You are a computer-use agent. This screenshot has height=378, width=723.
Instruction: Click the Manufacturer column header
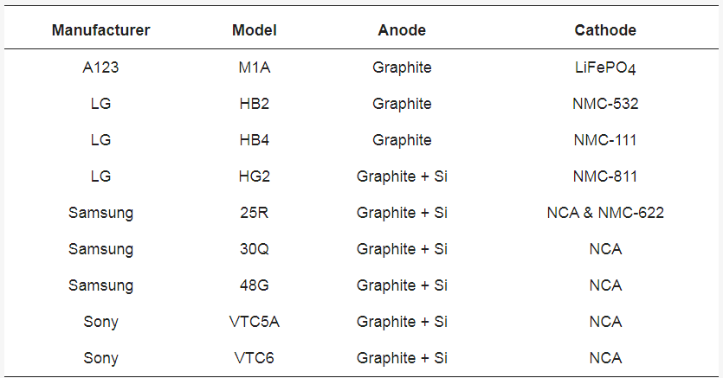point(100,30)
